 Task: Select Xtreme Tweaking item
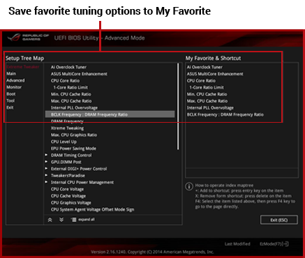tap(67, 128)
